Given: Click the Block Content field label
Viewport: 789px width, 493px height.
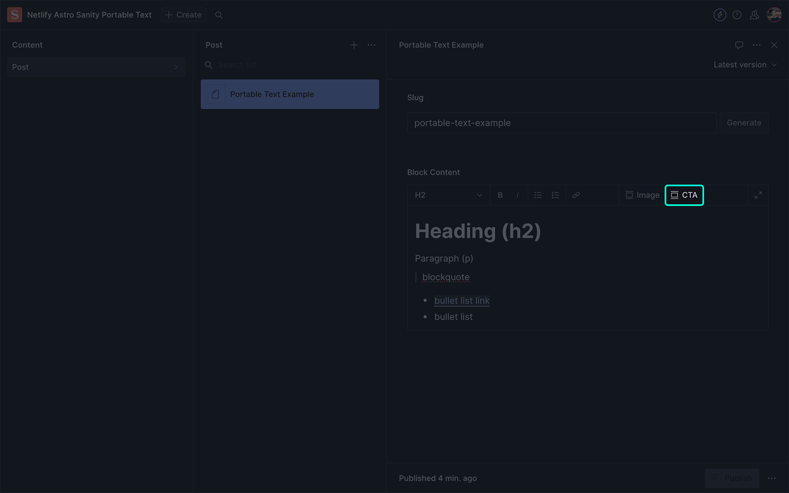Looking at the screenshot, I should click(x=433, y=172).
